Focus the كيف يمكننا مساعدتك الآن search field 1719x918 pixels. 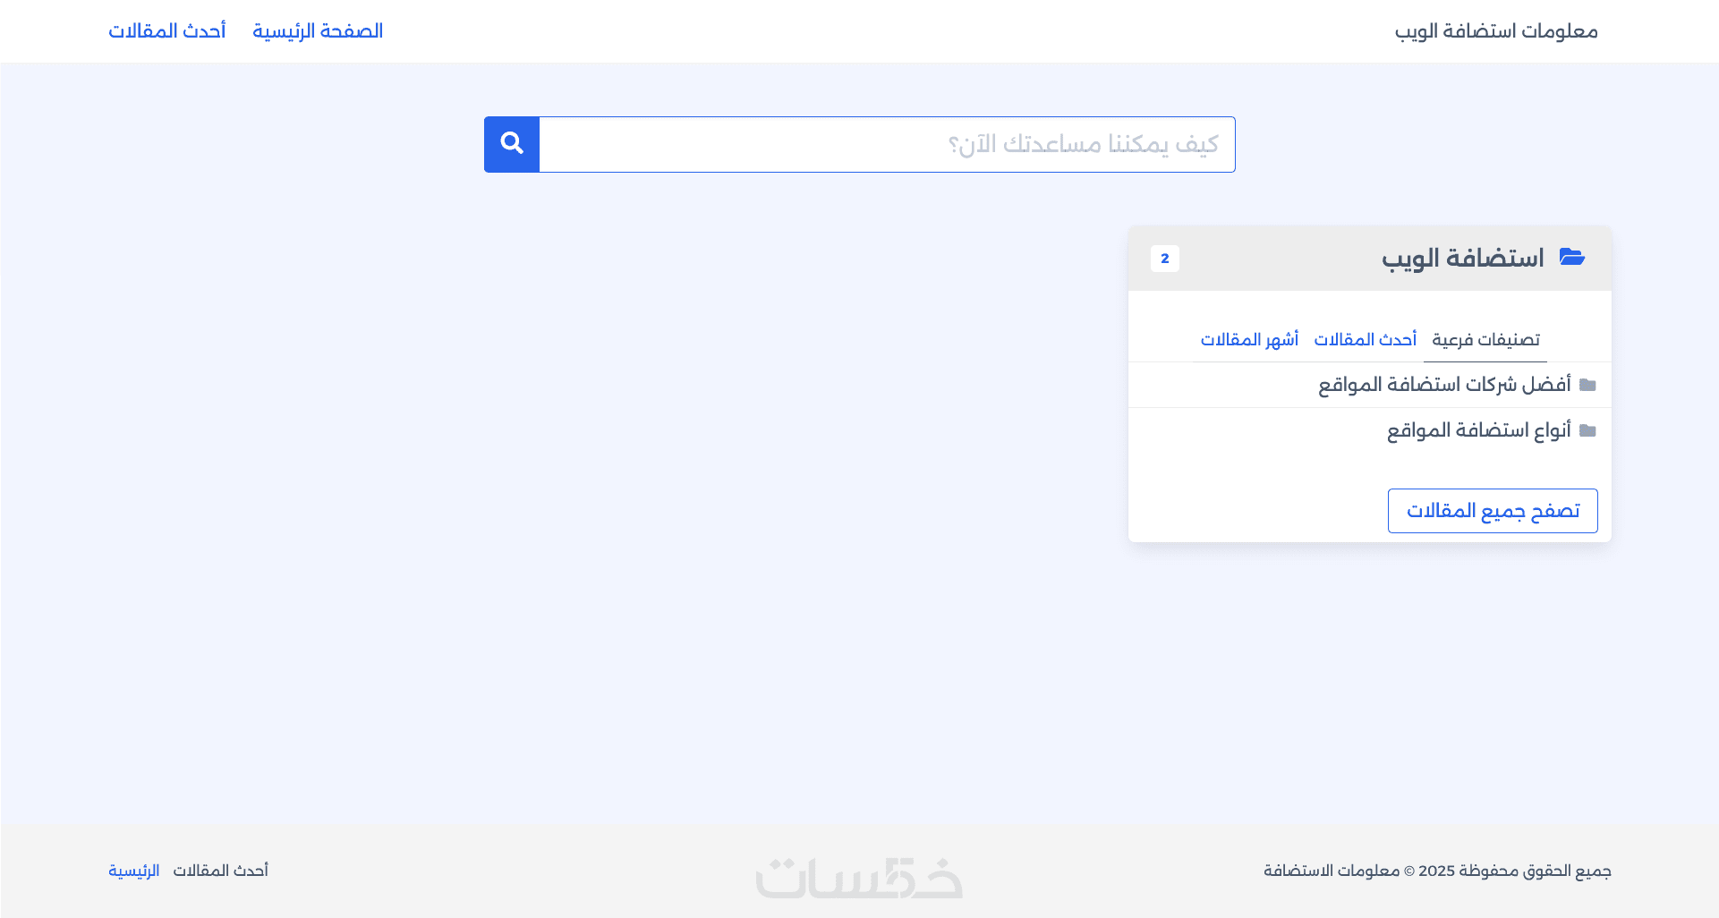tap(886, 144)
